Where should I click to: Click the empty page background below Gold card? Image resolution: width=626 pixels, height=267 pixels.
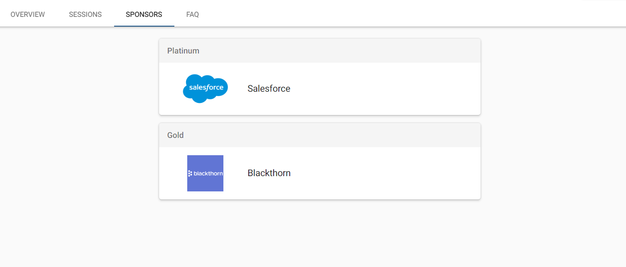320,233
